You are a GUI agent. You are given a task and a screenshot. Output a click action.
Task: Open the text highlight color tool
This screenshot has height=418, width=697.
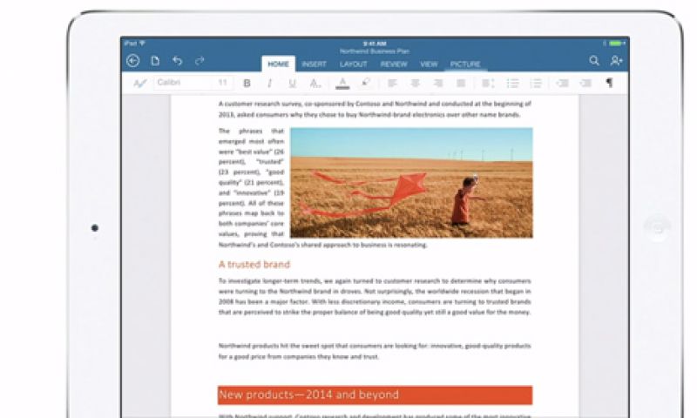pos(365,83)
